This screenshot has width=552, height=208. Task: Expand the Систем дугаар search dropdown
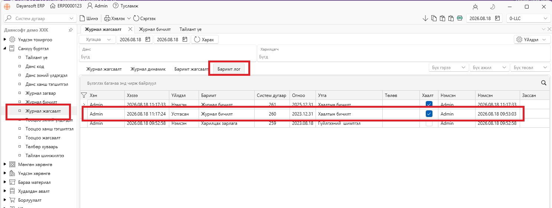(71, 18)
